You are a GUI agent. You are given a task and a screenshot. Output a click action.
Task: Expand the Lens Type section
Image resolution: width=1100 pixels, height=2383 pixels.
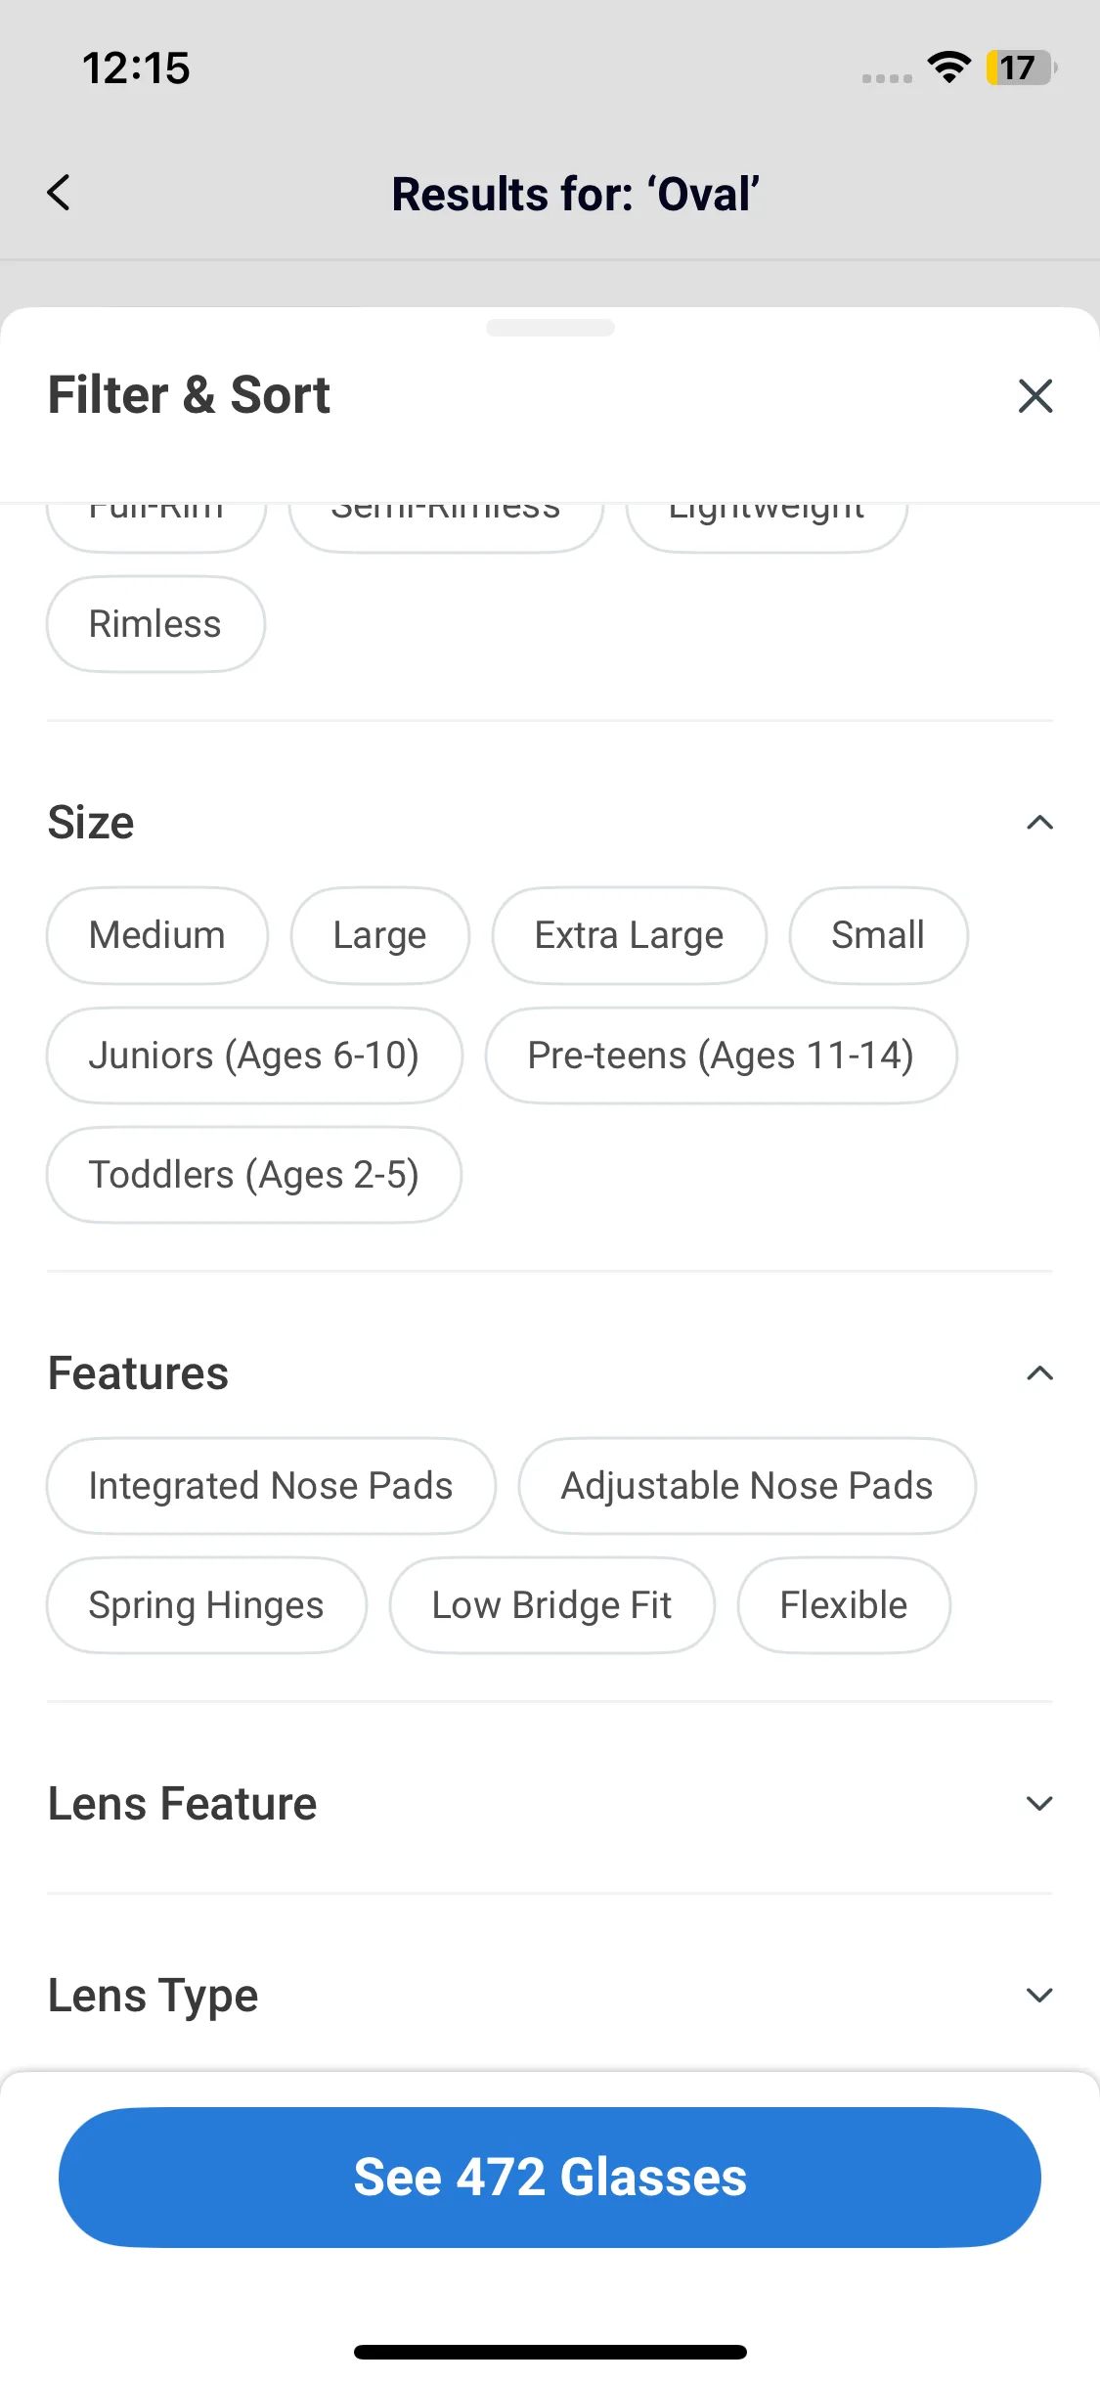tap(1039, 1995)
